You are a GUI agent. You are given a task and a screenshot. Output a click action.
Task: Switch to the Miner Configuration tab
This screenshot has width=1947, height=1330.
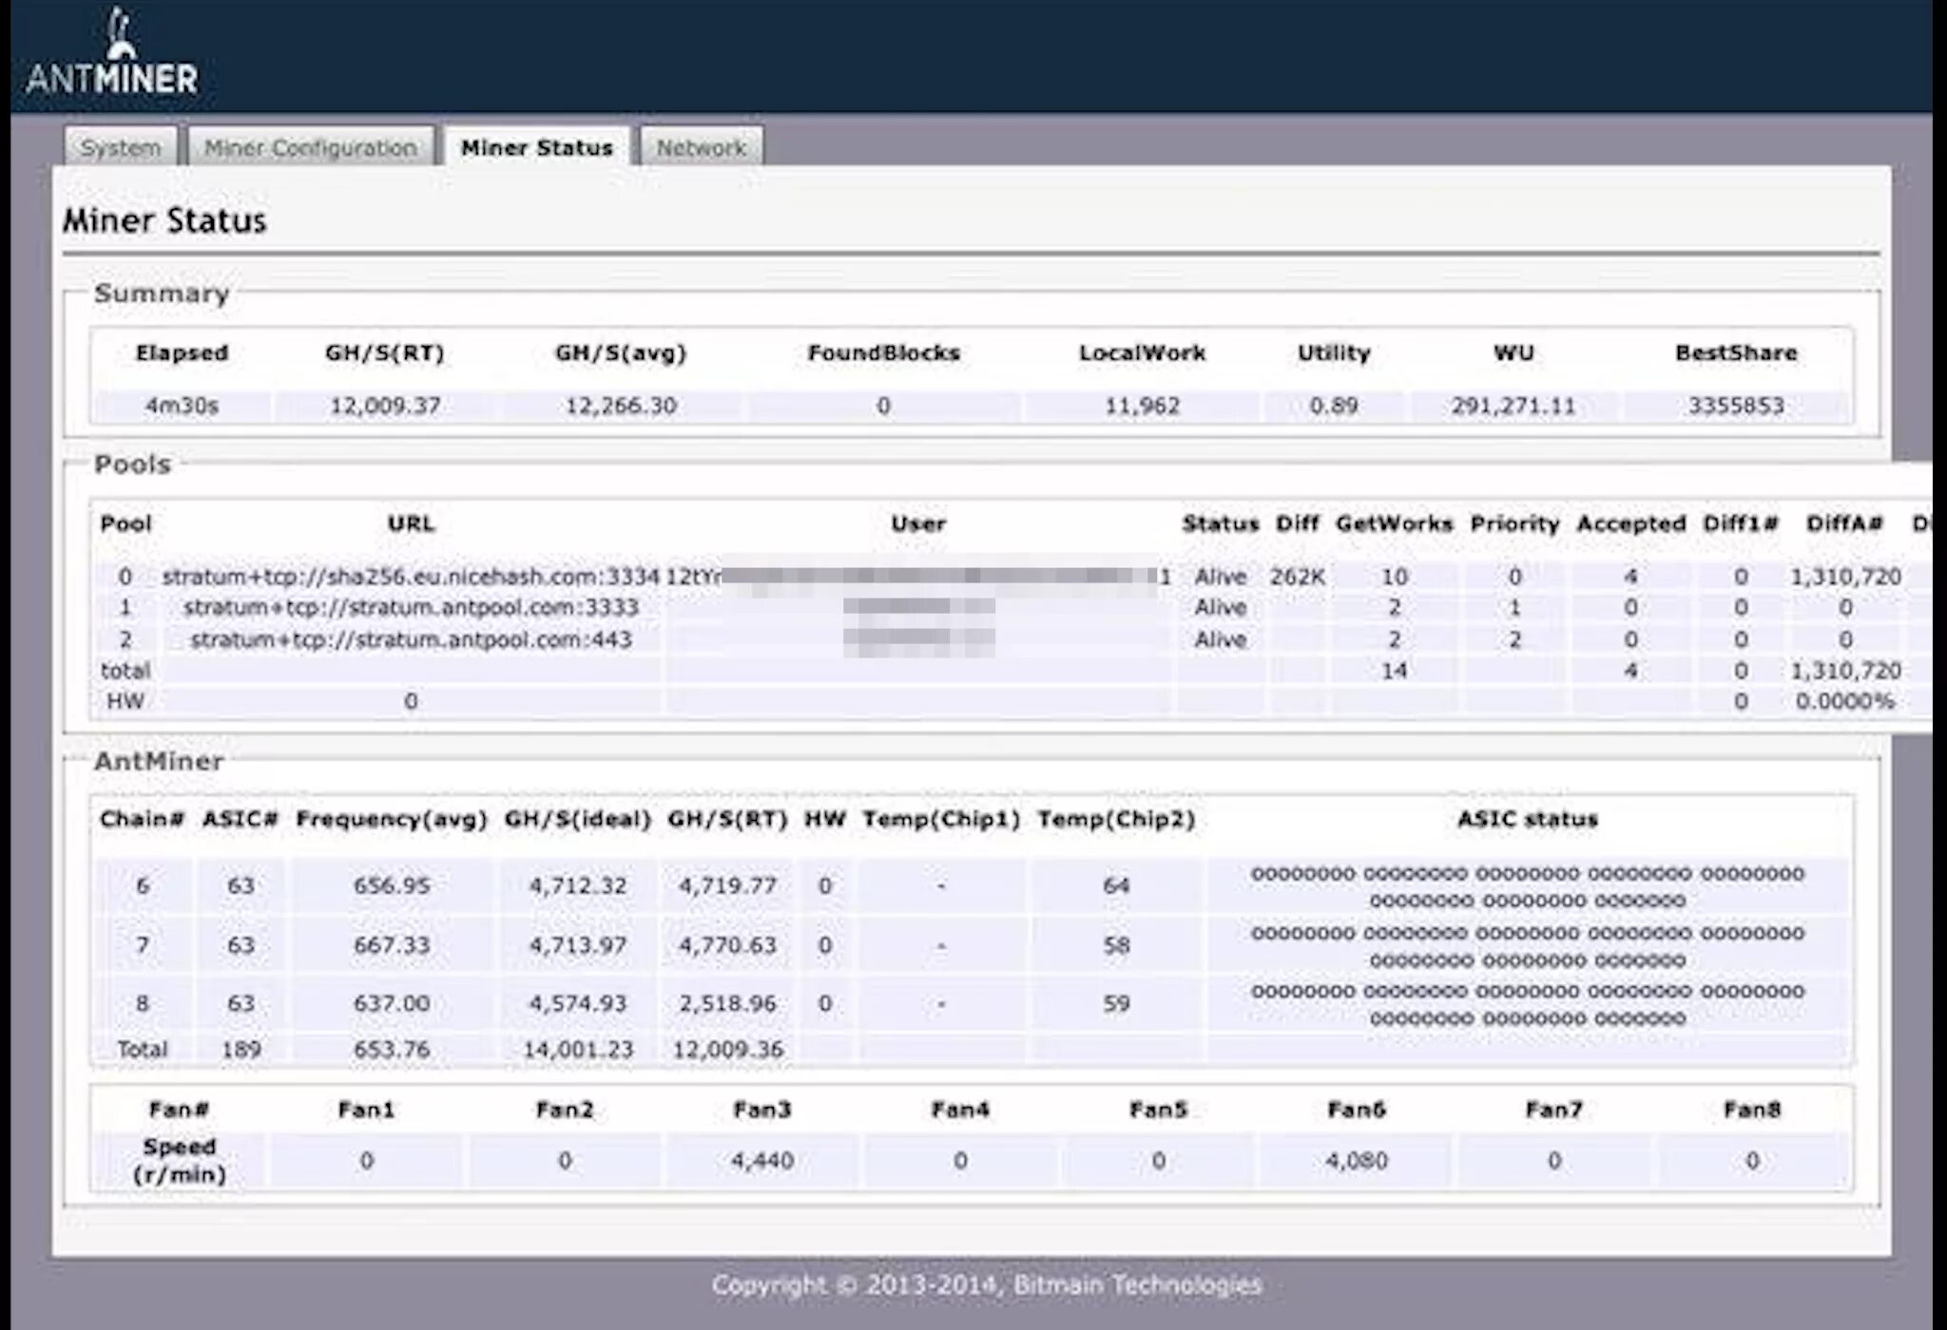(311, 148)
